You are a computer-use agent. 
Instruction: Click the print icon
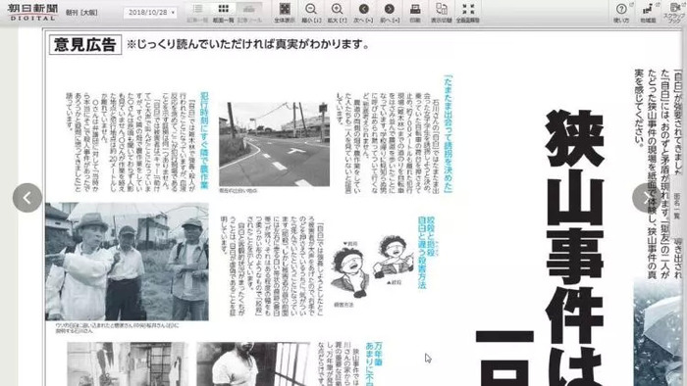tap(415, 12)
